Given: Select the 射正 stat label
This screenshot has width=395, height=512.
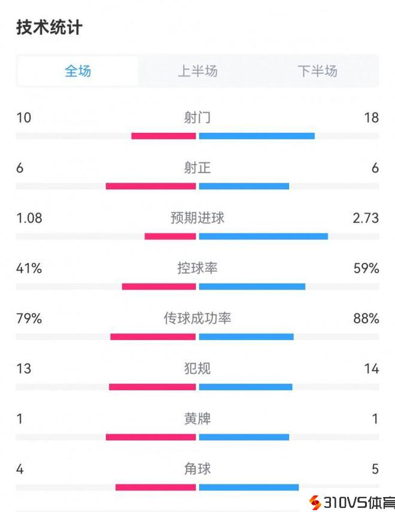Looking at the screenshot, I should point(197,168).
